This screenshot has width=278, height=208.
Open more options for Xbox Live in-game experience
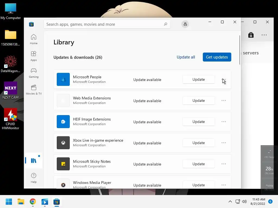(x=224, y=143)
